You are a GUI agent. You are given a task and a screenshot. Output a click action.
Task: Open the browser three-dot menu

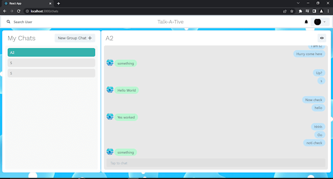(x=328, y=11)
